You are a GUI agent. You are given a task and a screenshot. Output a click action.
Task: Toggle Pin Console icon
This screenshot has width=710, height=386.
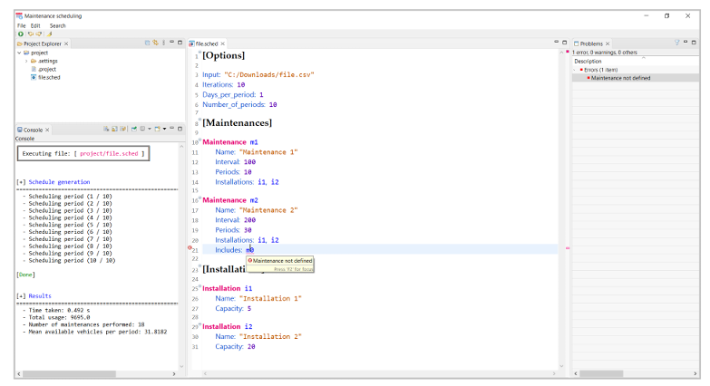click(134, 129)
